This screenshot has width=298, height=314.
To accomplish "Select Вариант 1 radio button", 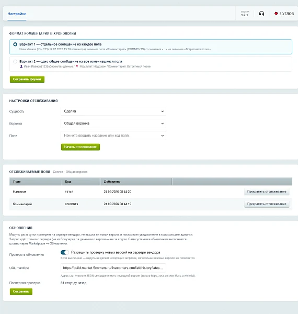I will pyautogui.click(x=15, y=44).
